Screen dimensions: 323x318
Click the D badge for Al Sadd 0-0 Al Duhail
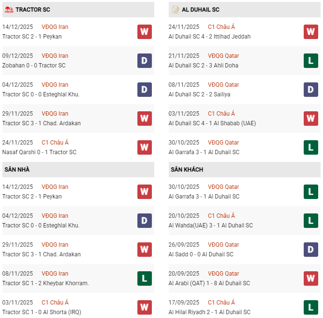[x=311, y=250]
